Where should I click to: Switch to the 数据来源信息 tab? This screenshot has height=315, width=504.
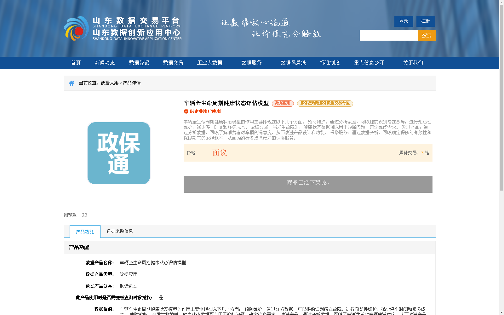pos(120,231)
